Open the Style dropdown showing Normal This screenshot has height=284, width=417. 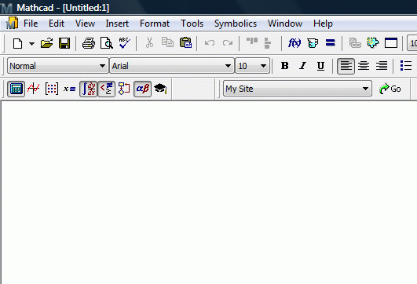pyautogui.click(x=57, y=66)
